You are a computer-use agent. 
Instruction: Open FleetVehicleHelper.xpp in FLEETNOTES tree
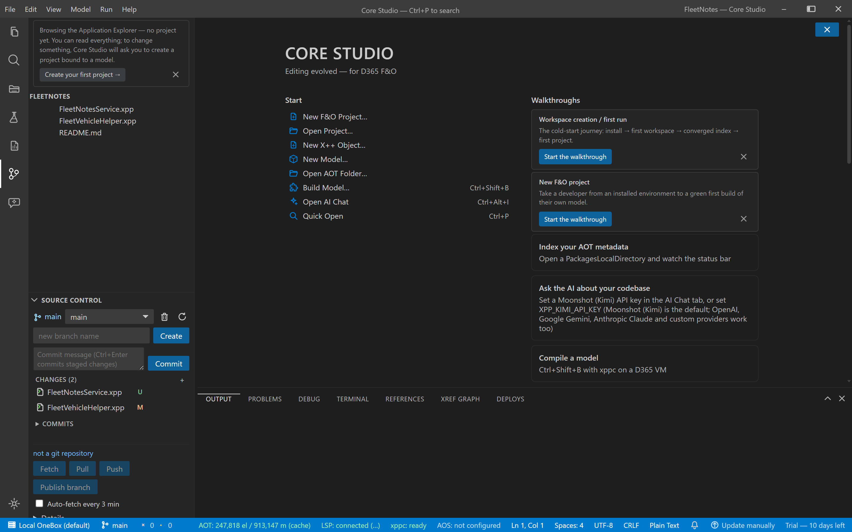coord(98,121)
